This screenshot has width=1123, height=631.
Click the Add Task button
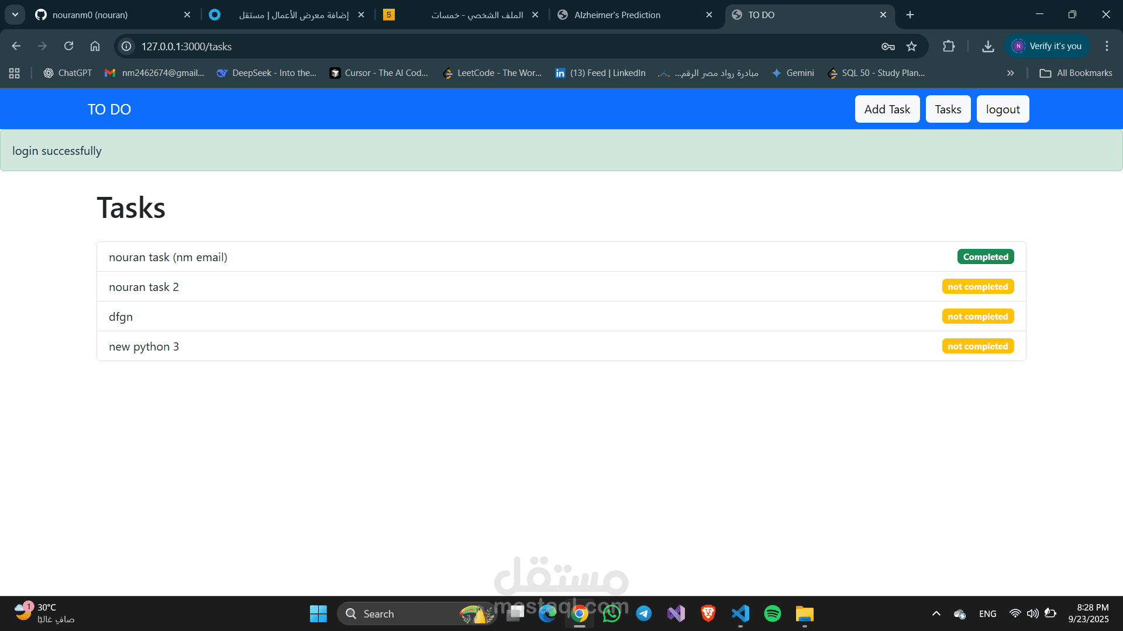(x=887, y=109)
